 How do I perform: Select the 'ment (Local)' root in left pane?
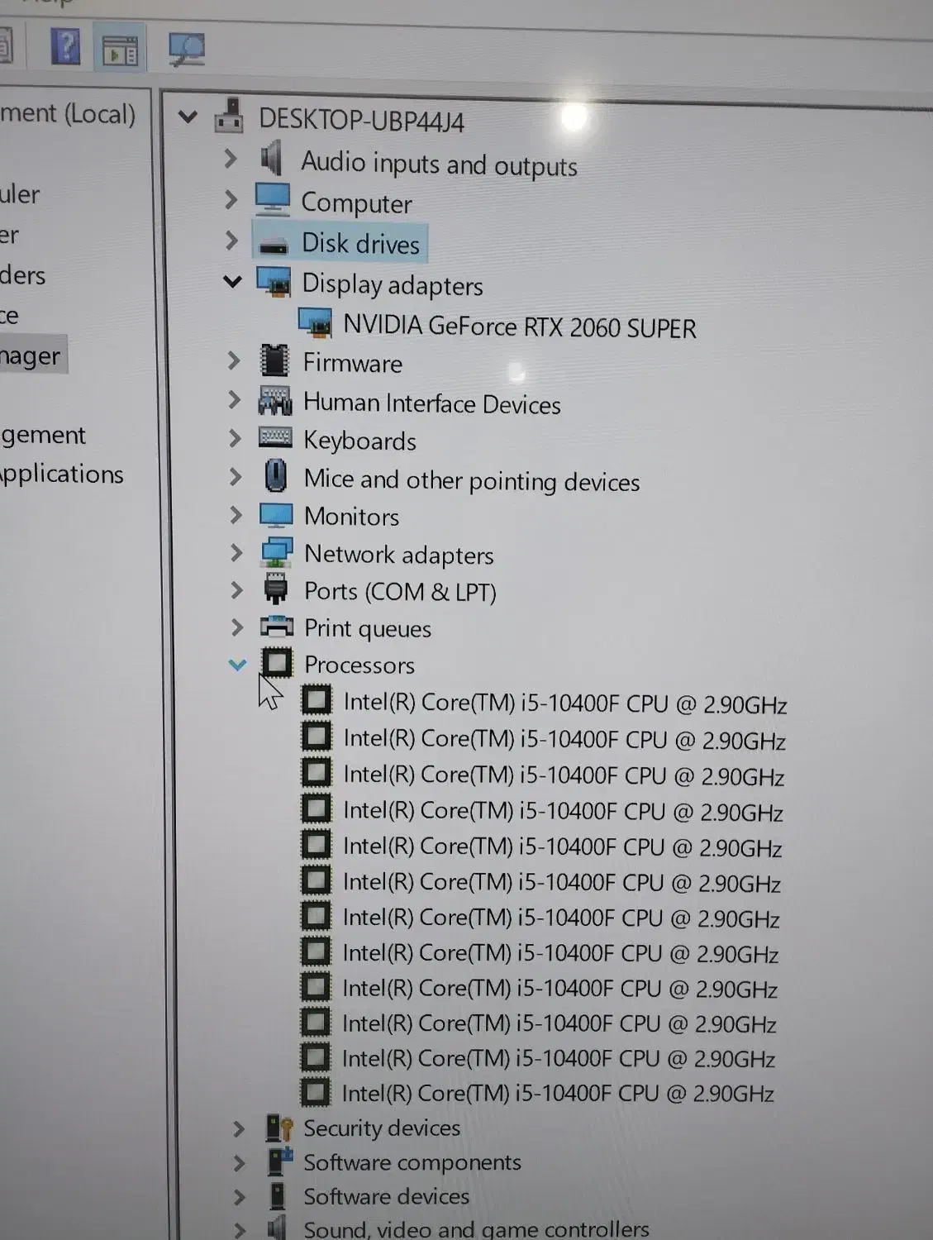tap(68, 113)
